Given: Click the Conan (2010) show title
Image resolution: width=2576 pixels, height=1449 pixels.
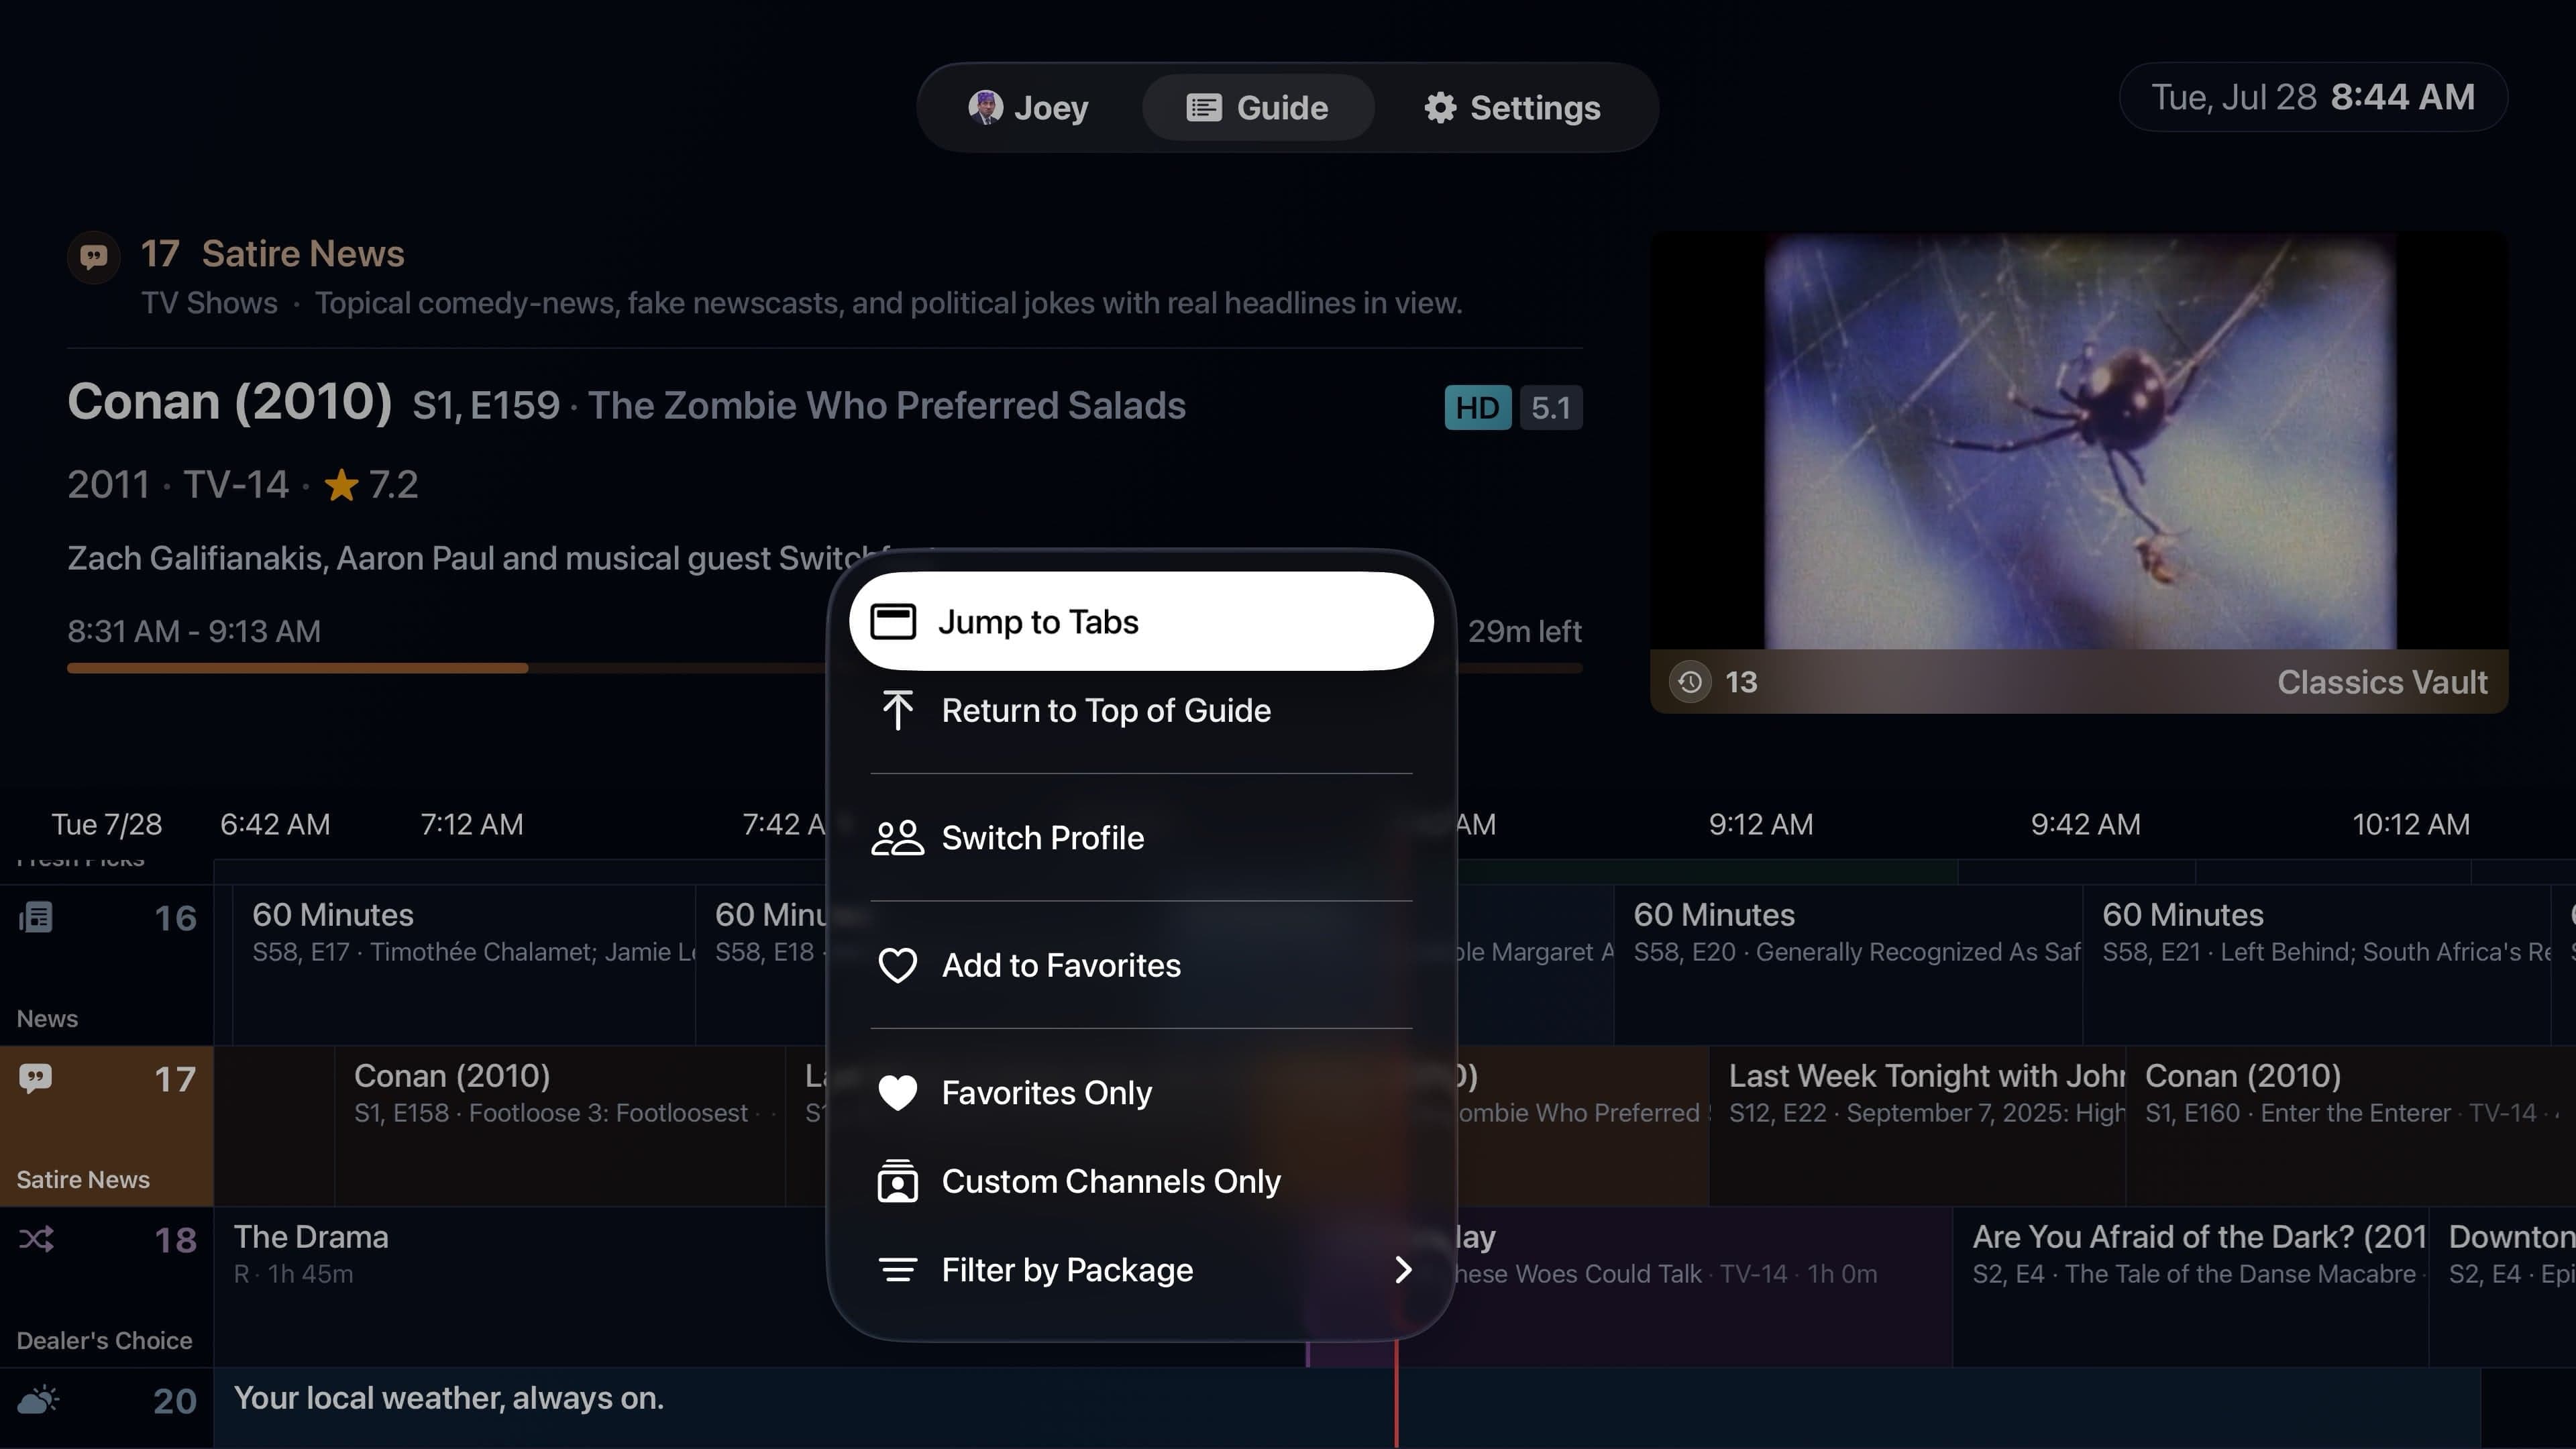Looking at the screenshot, I should [x=229, y=402].
